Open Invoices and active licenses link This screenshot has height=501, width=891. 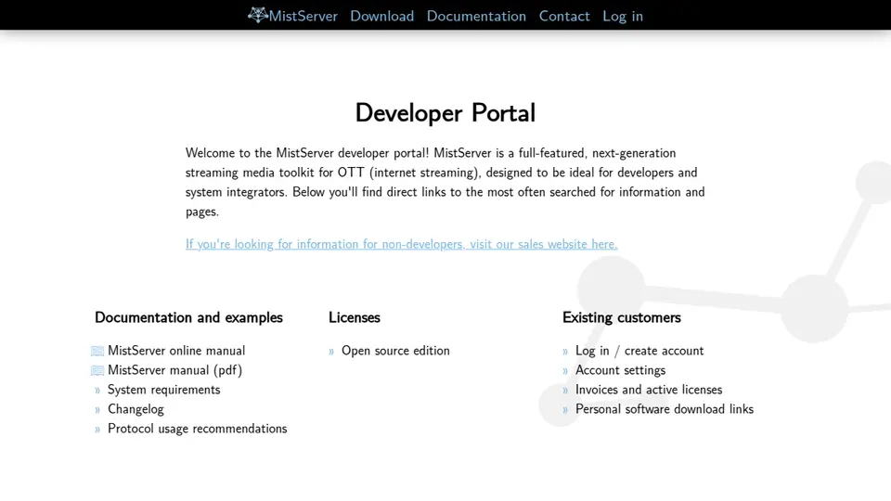(649, 390)
